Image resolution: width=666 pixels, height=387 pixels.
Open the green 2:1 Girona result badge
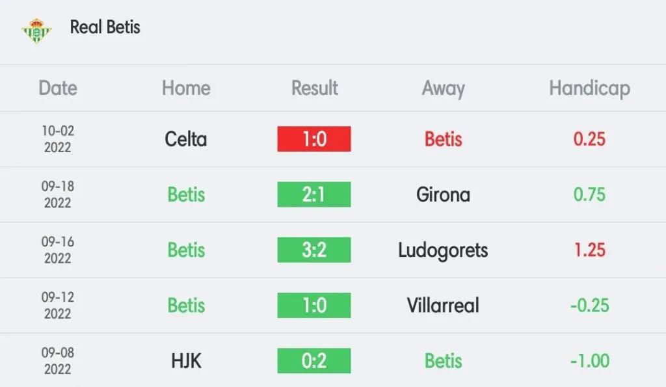(x=314, y=194)
